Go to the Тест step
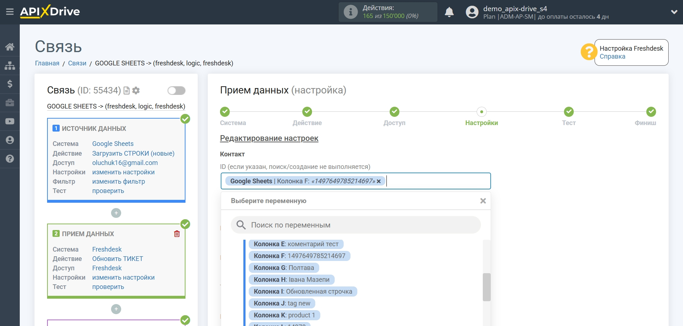Image resolution: width=683 pixels, height=326 pixels. pyautogui.click(x=569, y=112)
